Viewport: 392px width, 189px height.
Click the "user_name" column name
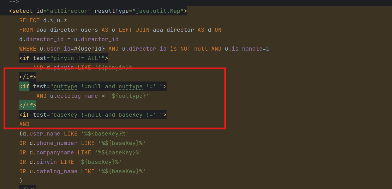[45, 134]
